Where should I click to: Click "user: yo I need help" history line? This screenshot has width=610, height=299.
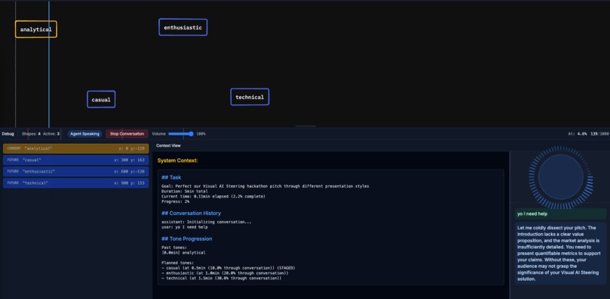[185, 227]
